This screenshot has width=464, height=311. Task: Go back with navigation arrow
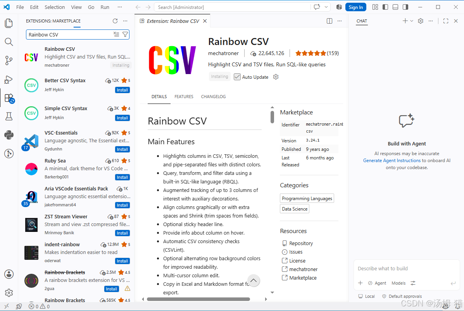(x=138, y=7)
